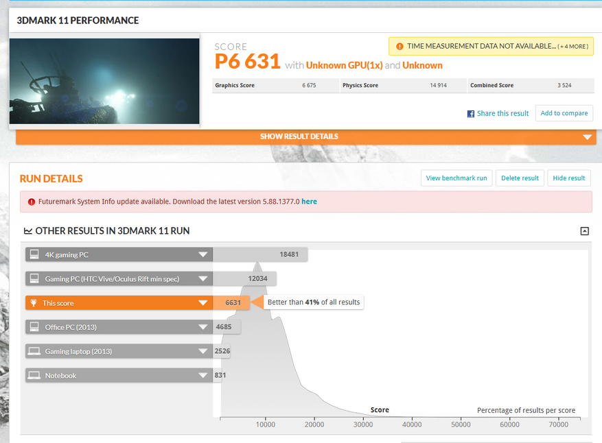Expand the Notebook dropdown arrow

pos(203,375)
